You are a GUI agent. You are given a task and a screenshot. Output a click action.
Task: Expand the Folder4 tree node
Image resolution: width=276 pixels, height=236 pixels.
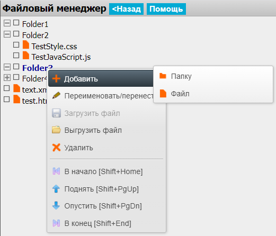[7, 77]
